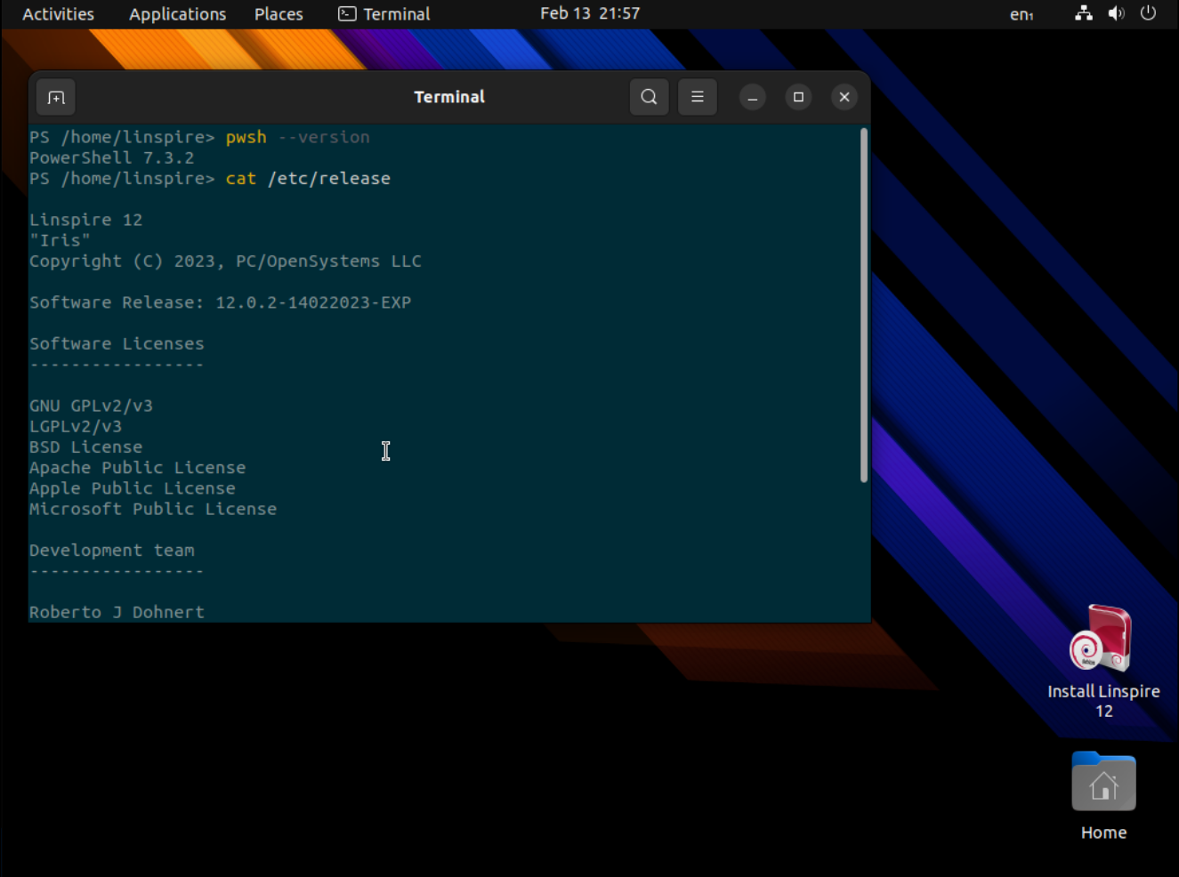Open the Terminal app menu in top bar
The height and width of the screenshot is (877, 1179).
pyautogui.click(x=384, y=14)
